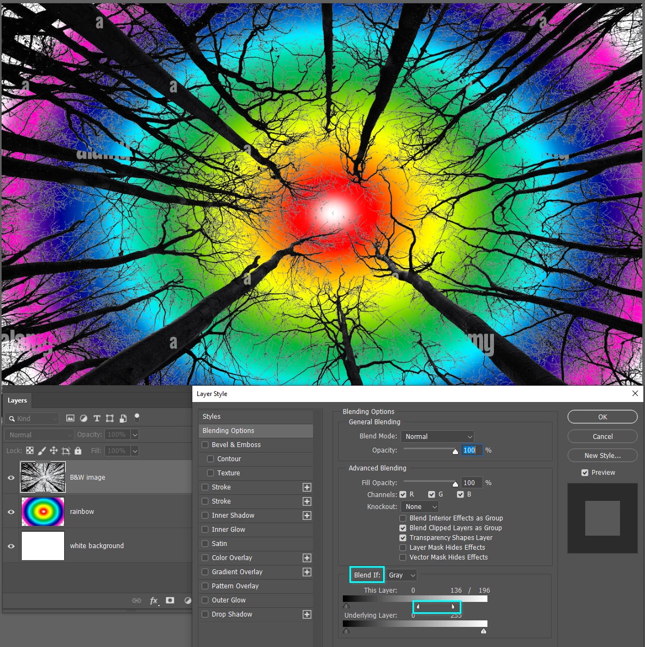Click plus icon beside Color Overlay

(x=307, y=558)
